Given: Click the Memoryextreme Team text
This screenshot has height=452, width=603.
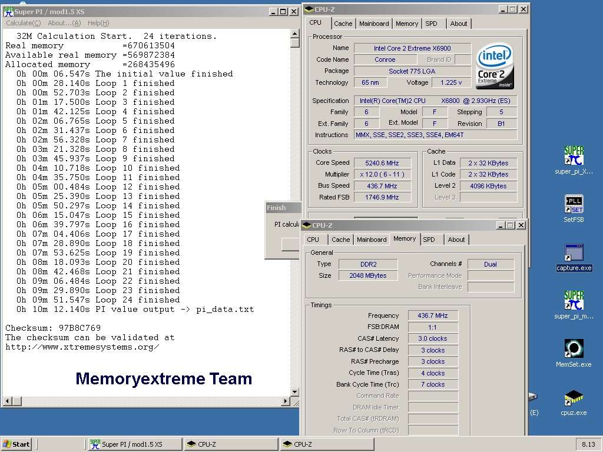Looking at the screenshot, I should pyautogui.click(x=164, y=378).
